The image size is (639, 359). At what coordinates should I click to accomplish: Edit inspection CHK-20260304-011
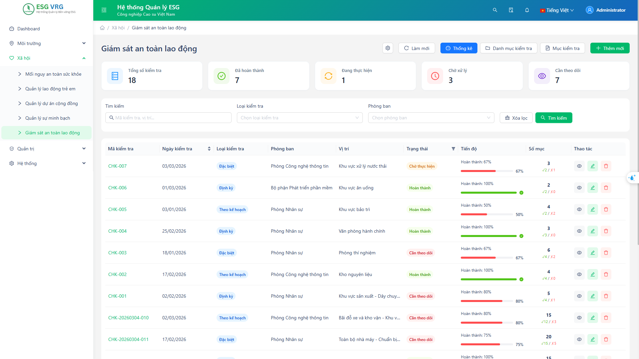(x=593, y=339)
